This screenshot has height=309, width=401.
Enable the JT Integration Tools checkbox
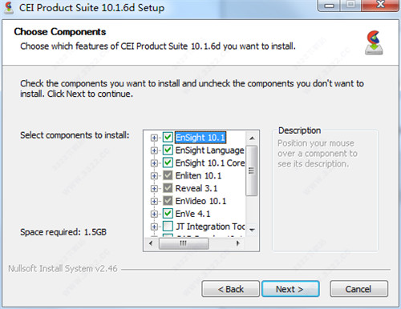click(168, 227)
